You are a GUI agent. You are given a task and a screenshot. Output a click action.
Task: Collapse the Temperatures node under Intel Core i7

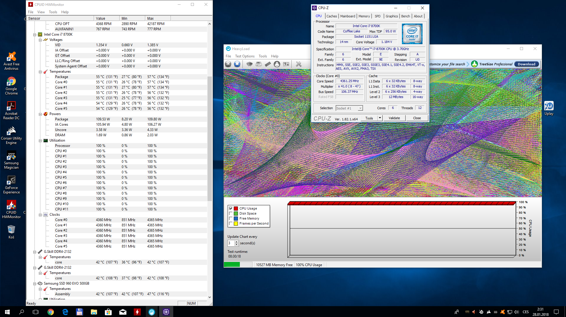tap(40, 72)
